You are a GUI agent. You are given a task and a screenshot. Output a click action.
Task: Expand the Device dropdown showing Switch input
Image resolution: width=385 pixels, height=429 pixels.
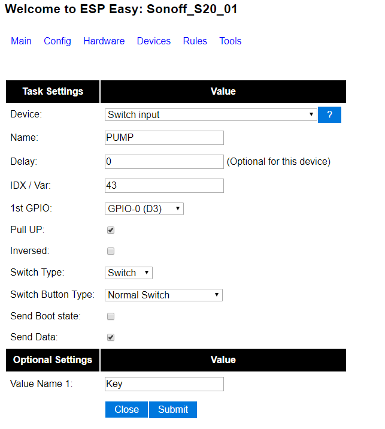coord(211,114)
